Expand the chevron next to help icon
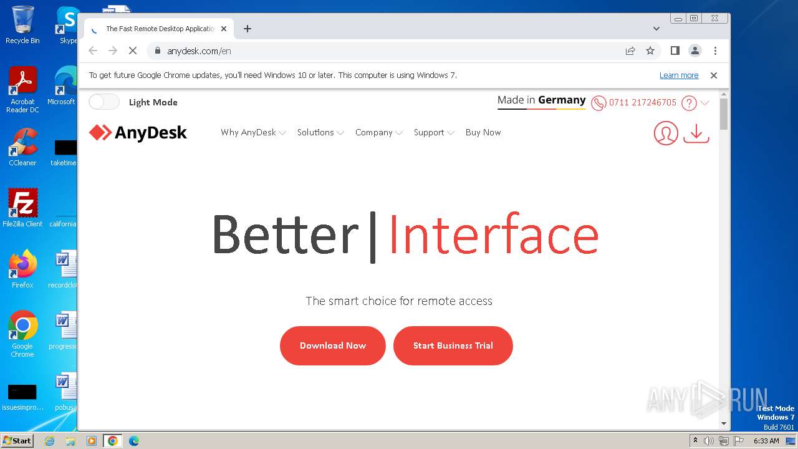 click(705, 103)
